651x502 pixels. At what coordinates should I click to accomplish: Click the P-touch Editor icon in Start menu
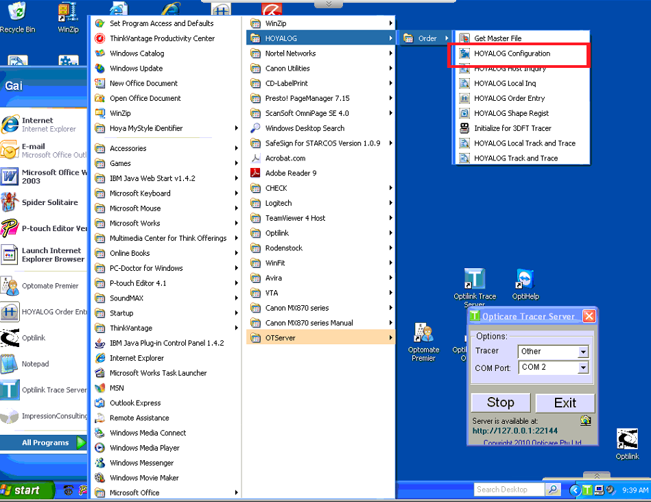10,228
